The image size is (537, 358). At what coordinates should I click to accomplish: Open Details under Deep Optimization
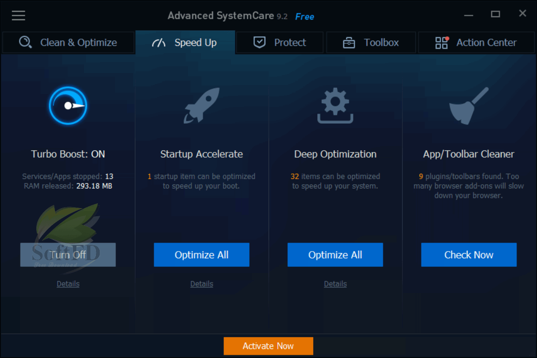coord(335,284)
